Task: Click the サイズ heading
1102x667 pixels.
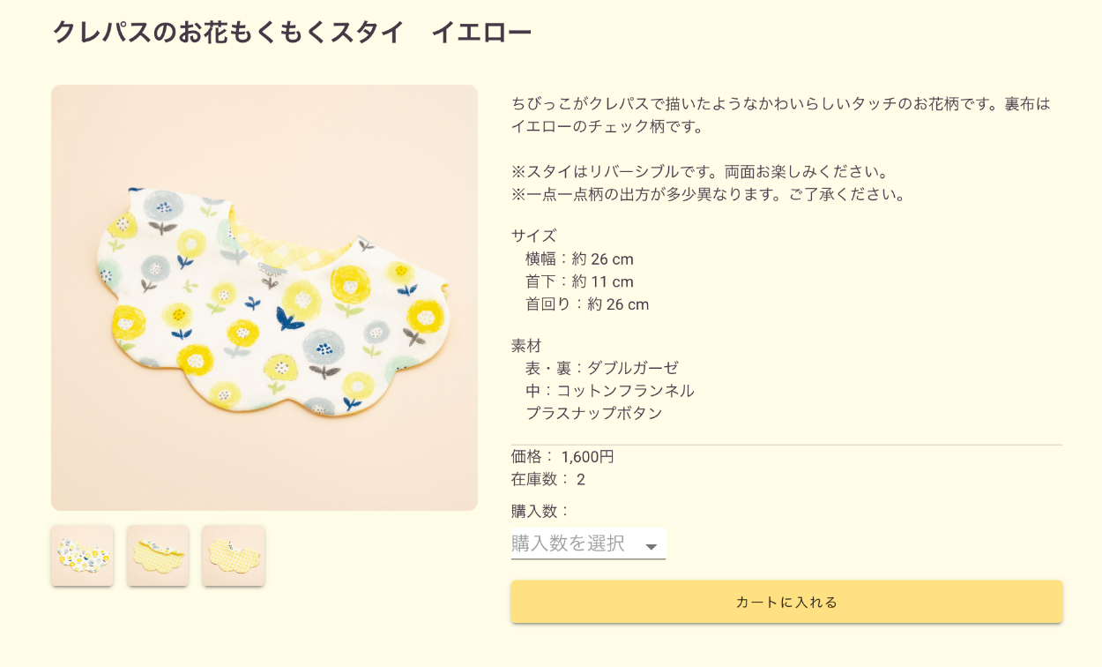Action: (x=533, y=236)
